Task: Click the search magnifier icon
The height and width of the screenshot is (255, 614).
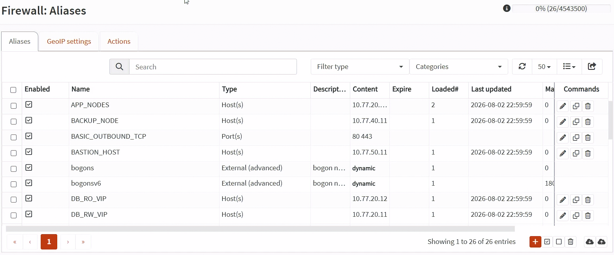Action: click(119, 67)
